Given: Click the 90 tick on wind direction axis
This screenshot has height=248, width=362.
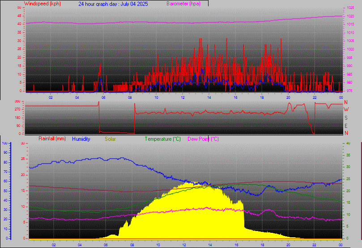Looking at the screenshot, I should pyautogui.click(x=18, y=126).
